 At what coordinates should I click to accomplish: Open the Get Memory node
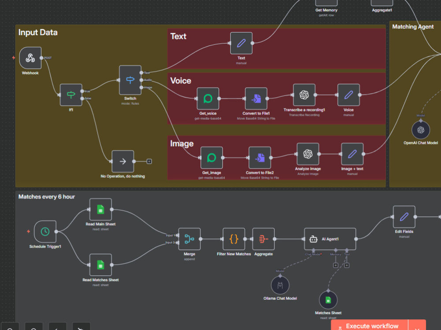pos(326,3)
